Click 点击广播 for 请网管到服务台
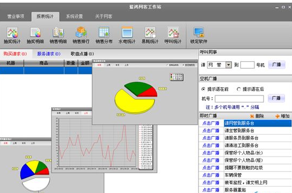This screenshot has height=193, width=292. (211, 123)
